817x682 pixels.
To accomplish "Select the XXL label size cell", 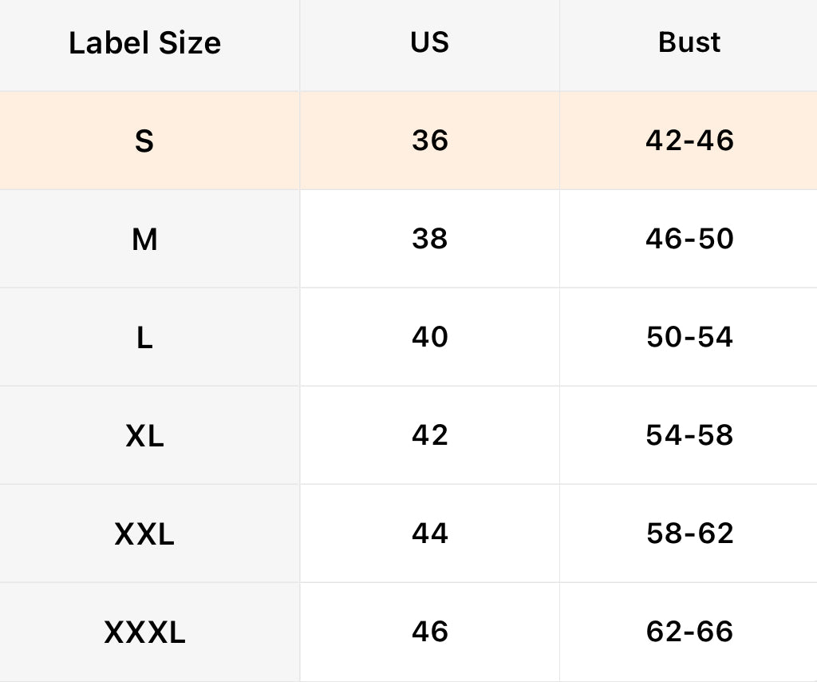I will (144, 534).
